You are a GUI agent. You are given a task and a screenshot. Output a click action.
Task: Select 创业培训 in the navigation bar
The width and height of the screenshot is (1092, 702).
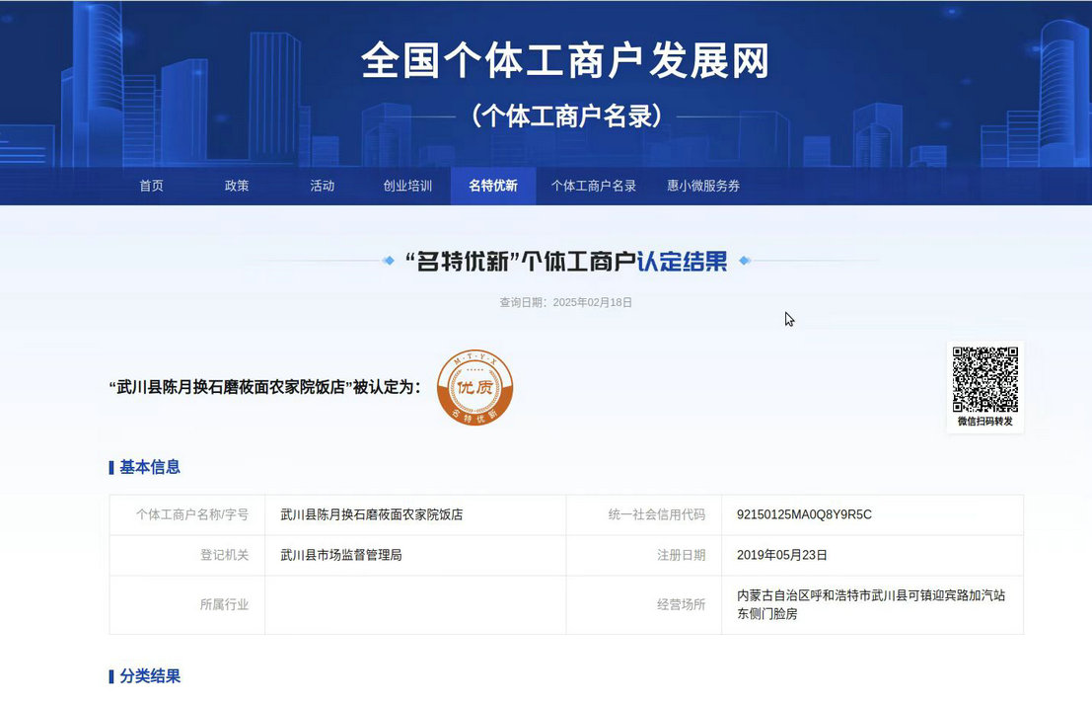point(407,186)
